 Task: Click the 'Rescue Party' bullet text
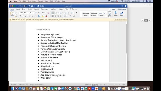[x=46, y=60]
